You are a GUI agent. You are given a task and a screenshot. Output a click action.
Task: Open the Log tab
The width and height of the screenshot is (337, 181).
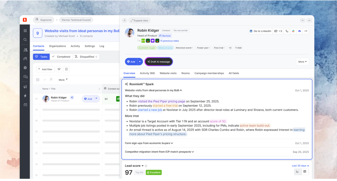click(x=102, y=46)
